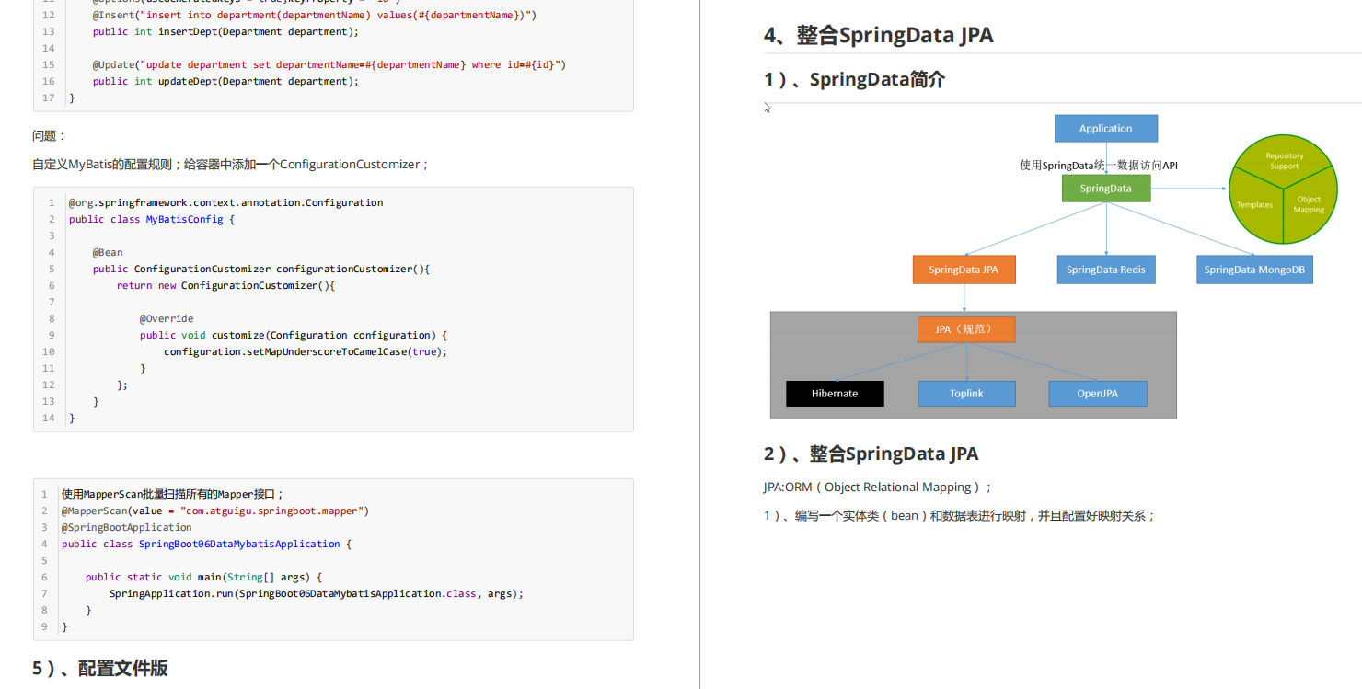This screenshot has height=689, width=1362.
Task: Click the line "public int updateDept(Department department);"
Action: click(x=225, y=81)
